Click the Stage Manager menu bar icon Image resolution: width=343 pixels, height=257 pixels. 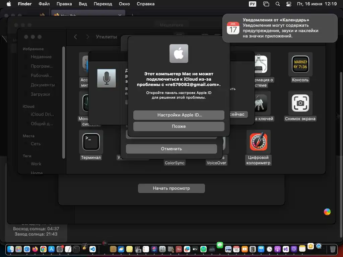click(x=266, y=4)
